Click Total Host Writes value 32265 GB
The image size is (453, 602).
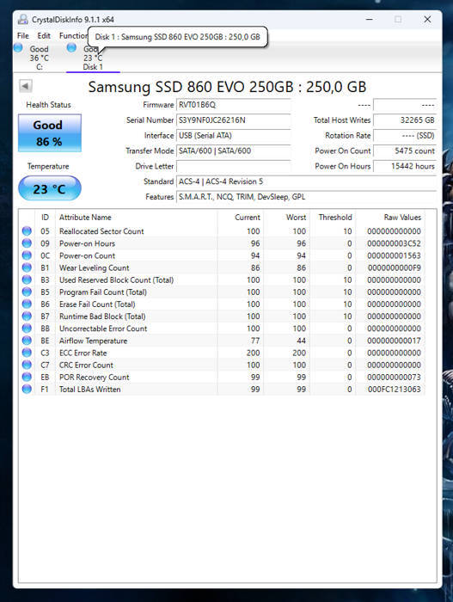point(405,120)
